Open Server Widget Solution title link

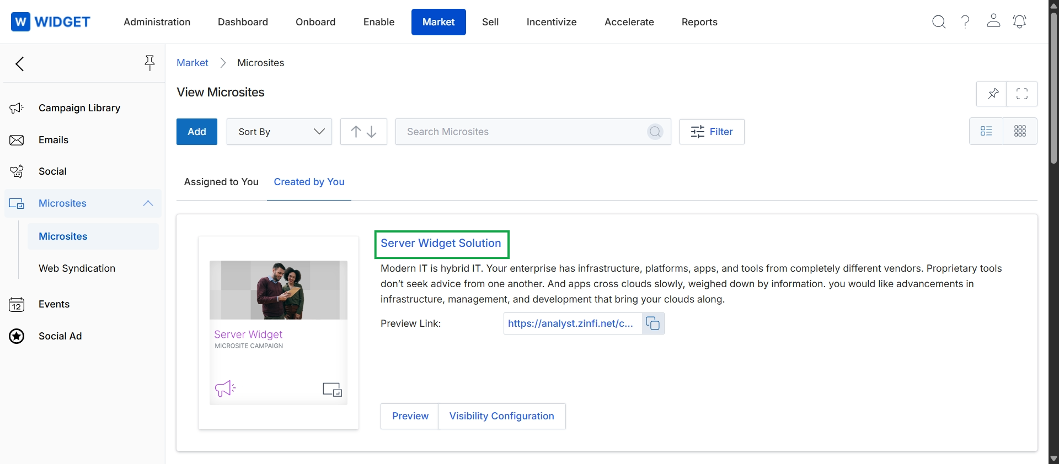(x=441, y=244)
